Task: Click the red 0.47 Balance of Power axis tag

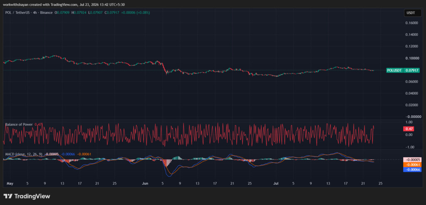Action: click(409, 129)
